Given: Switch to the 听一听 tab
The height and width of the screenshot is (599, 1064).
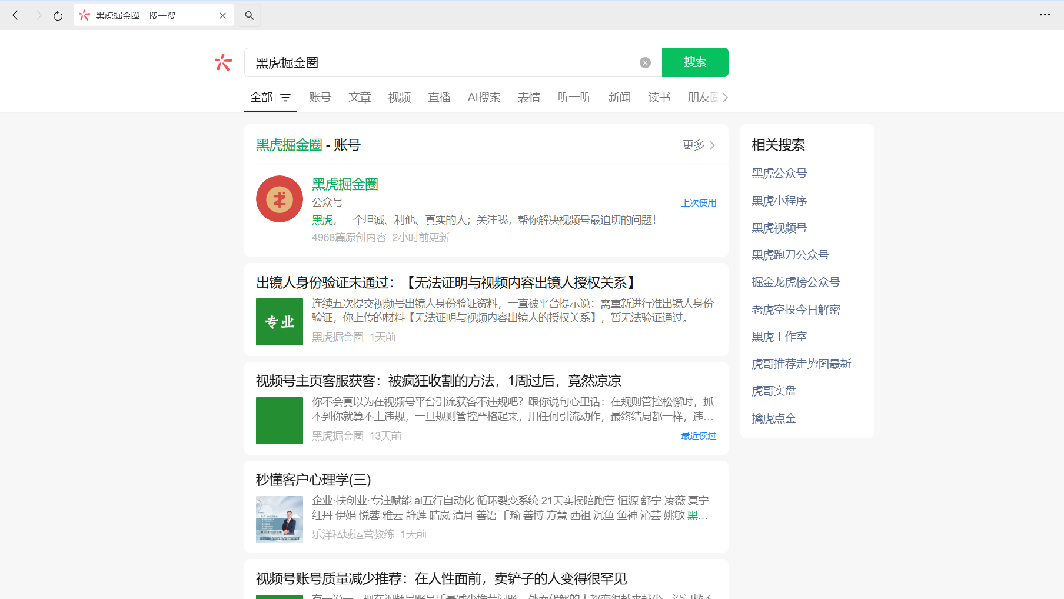Looking at the screenshot, I should (574, 97).
